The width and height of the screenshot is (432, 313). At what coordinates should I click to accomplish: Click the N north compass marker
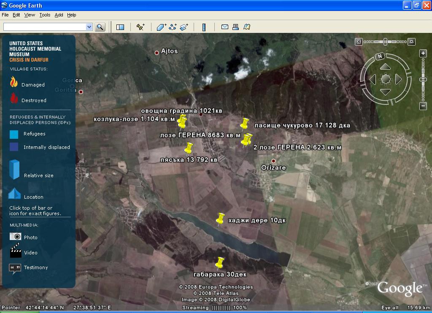pyautogui.click(x=380, y=56)
